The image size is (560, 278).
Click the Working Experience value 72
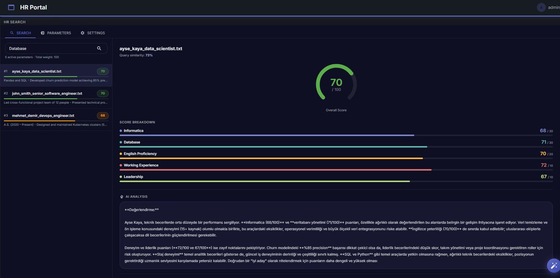pos(543,165)
